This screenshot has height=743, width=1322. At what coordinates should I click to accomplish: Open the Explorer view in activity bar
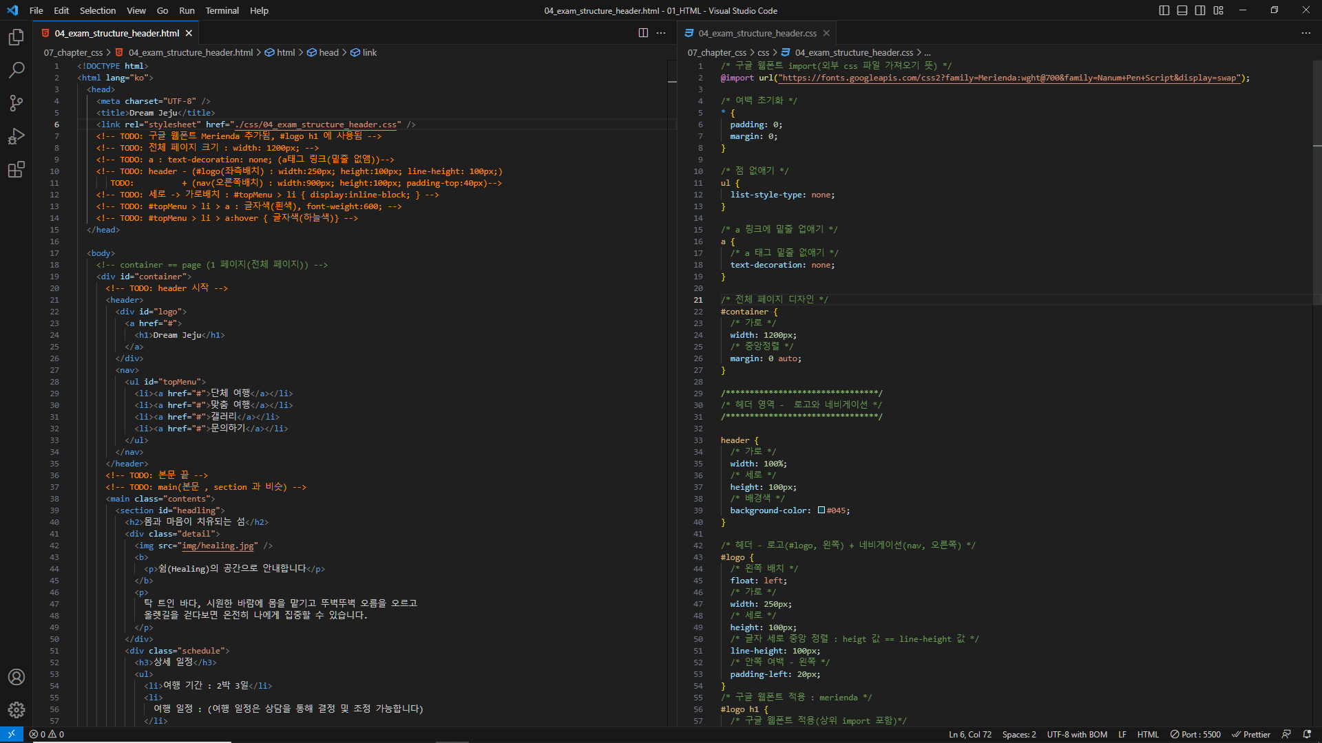17,37
